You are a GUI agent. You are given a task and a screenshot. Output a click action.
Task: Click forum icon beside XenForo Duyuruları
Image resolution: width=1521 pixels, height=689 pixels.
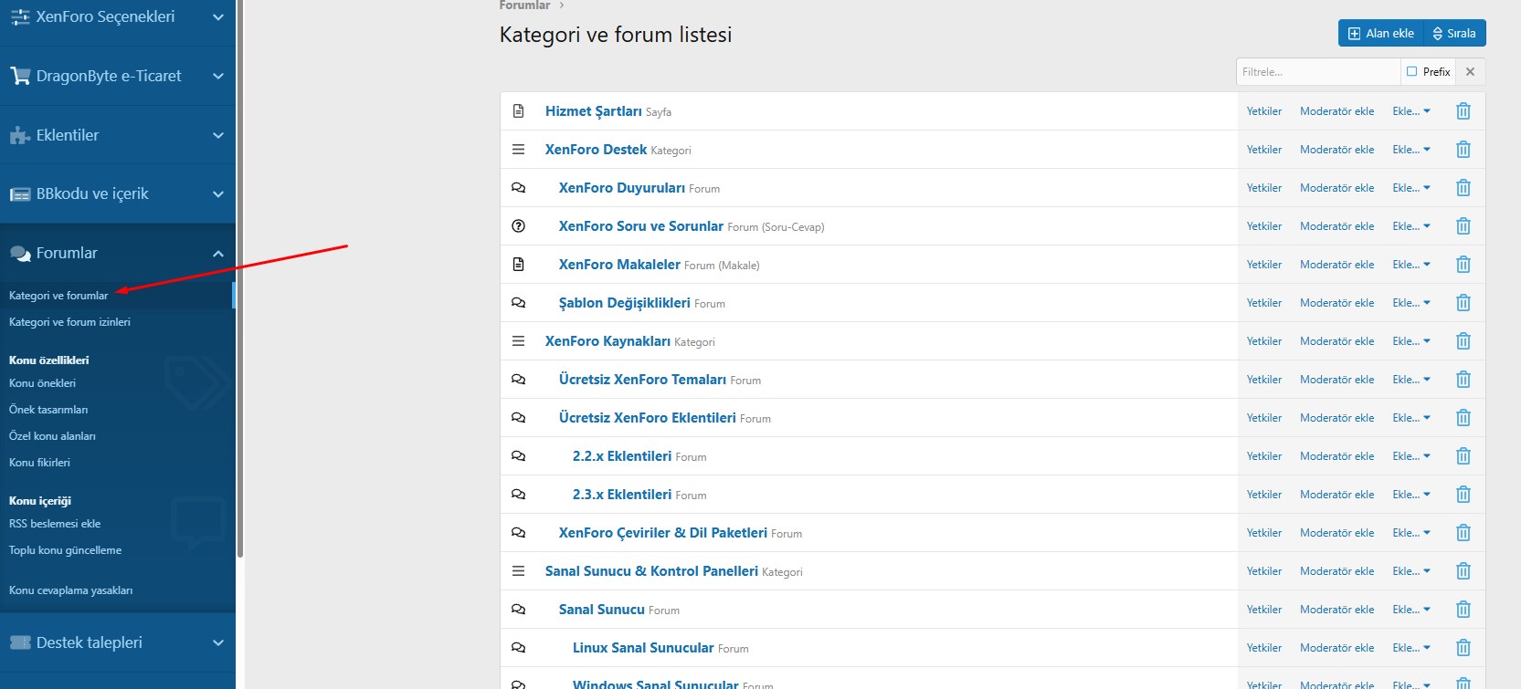(518, 188)
